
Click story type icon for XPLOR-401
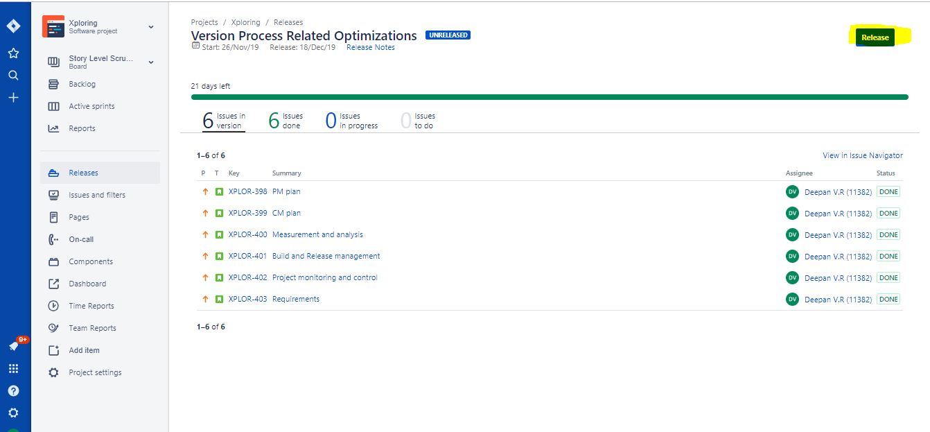pyautogui.click(x=219, y=257)
